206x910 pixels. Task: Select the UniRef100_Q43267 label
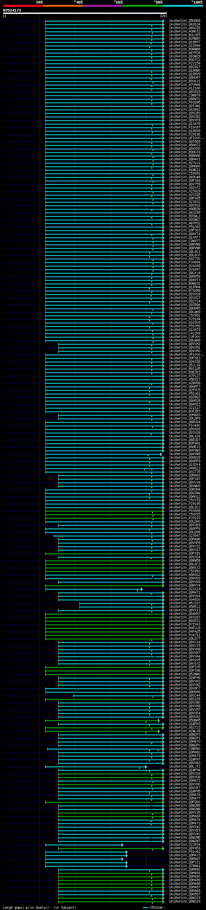pos(185,618)
